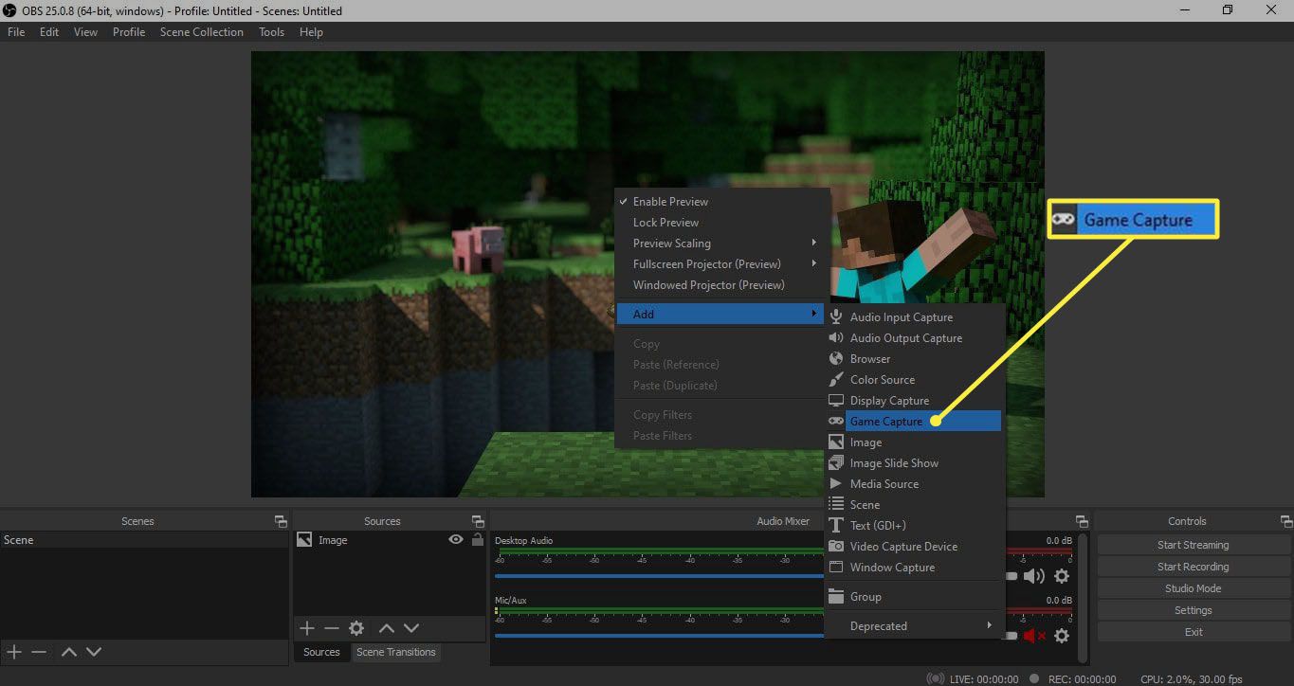Click Start Recording button
1294x686 pixels.
tap(1193, 567)
